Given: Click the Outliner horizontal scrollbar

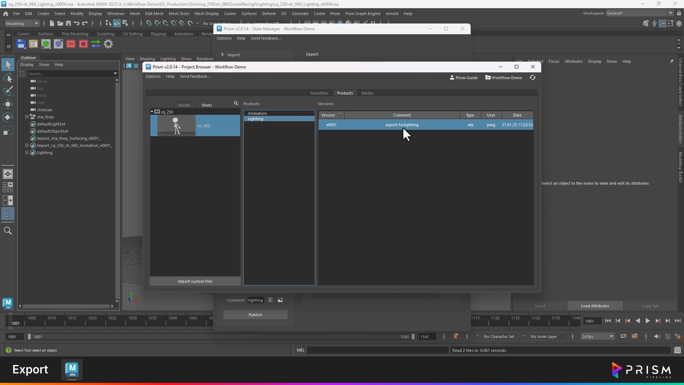Looking at the screenshot, I should (x=66, y=306).
